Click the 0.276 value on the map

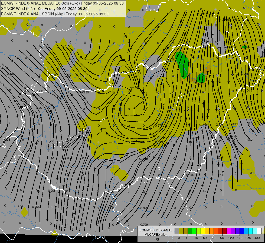pyautogui.click(x=159, y=126)
